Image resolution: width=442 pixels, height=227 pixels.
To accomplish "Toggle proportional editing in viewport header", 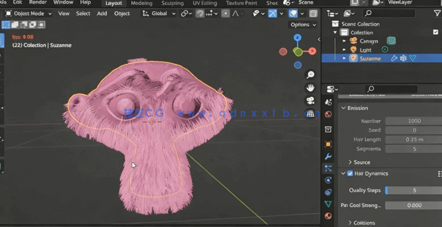I will coord(225,14).
